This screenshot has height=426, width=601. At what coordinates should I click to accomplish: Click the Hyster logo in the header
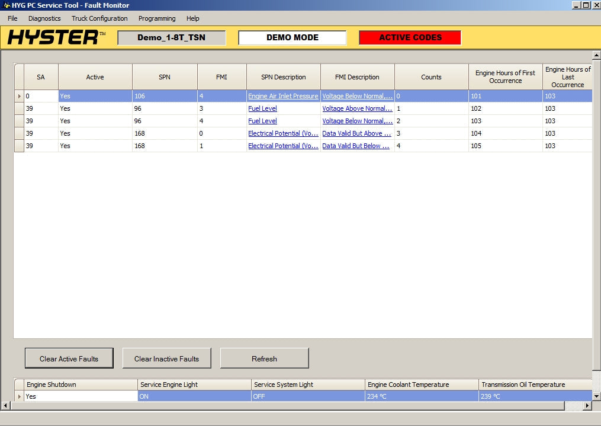pyautogui.click(x=56, y=37)
